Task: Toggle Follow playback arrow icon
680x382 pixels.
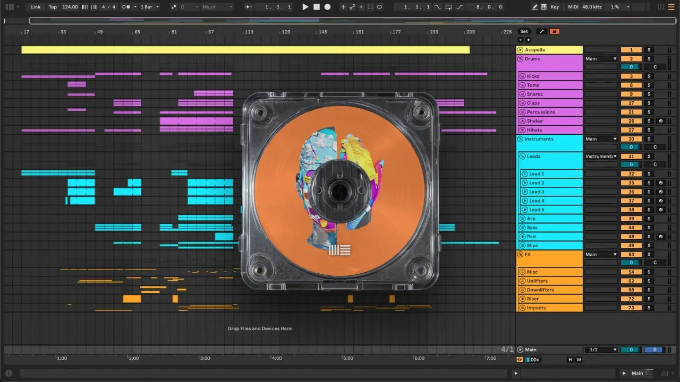Action: 248,7
